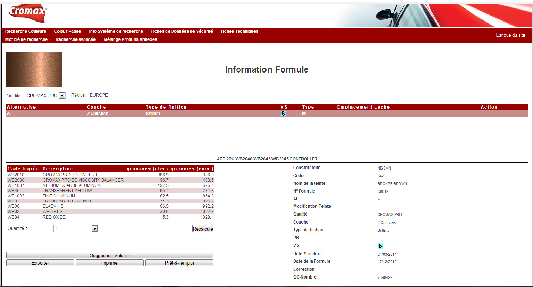Open Info Système de recherche

tap(116, 31)
